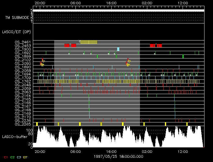
Task: Select the C3 legend entry
Action: [x=19, y=157]
